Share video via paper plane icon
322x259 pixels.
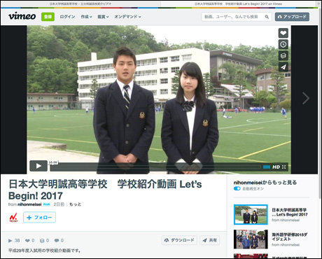283,67
